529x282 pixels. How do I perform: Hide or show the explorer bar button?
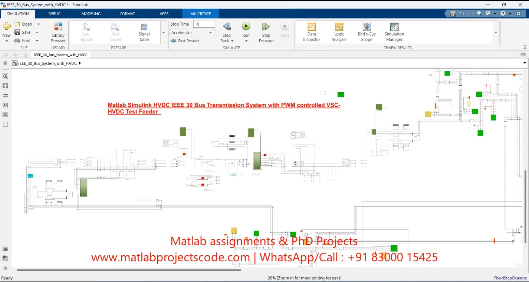(5, 63)
